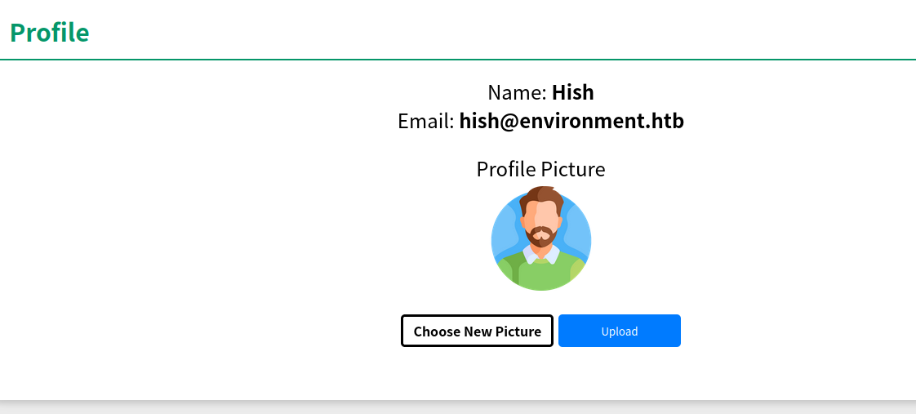Hit the blue Upload button
The width and height of the screenshot is (916, 414).
pos(619,331)
